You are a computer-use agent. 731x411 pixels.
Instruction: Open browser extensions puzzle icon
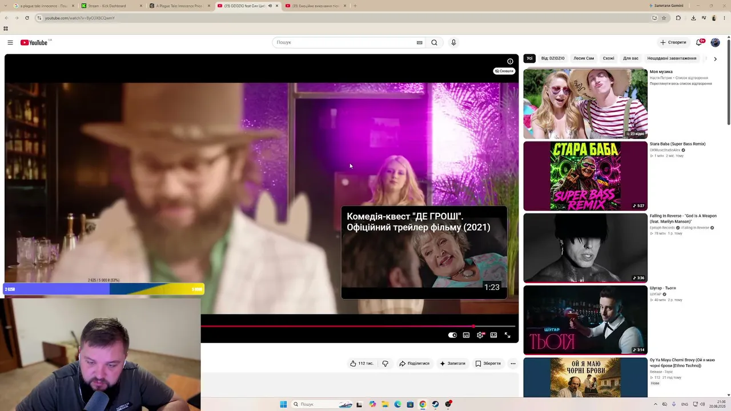[678, 18]
